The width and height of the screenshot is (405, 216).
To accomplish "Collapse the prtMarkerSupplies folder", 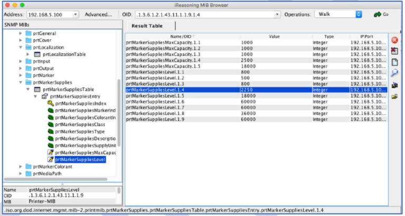I will [21, 82].
